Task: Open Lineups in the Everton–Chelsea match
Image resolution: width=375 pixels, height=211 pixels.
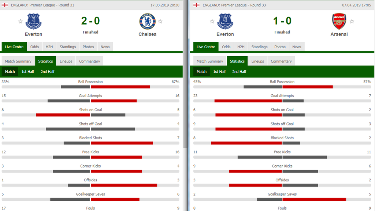Action: (66, 61)
